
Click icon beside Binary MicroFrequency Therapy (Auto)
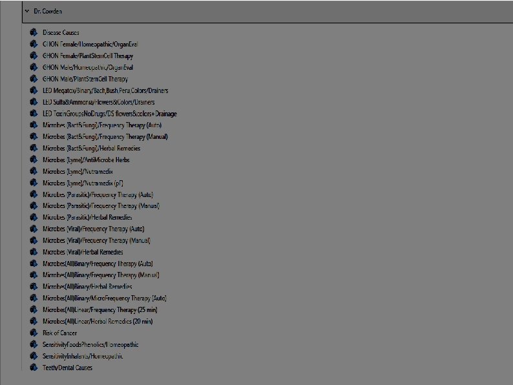pyautogui.click(x=34, y=298)
